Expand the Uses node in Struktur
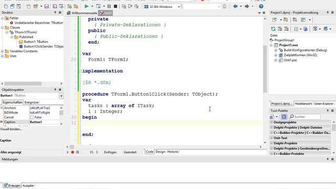This screenshot has height=189, width=336. (x=2, y=56)
